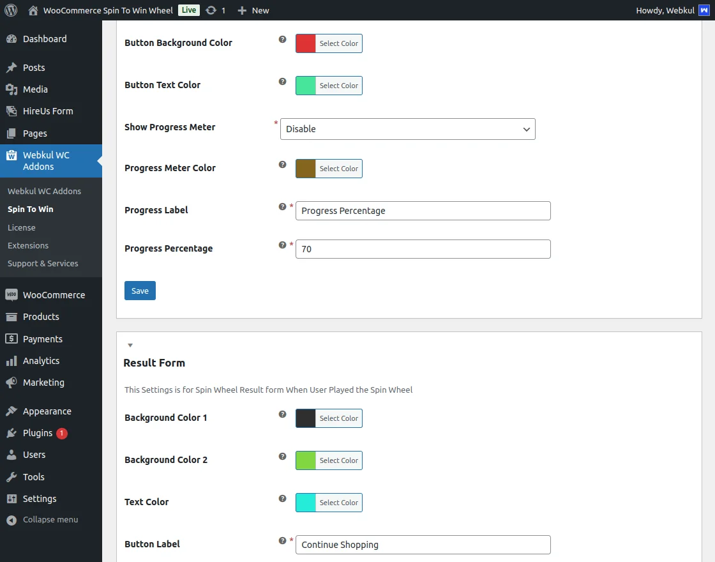
Task: Click the Howdy, Webkul account text
Action: click(665, 10)
